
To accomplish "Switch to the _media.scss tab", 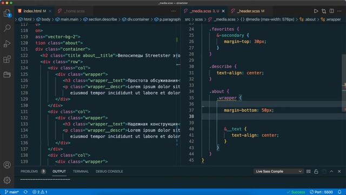I will point(204,11).
